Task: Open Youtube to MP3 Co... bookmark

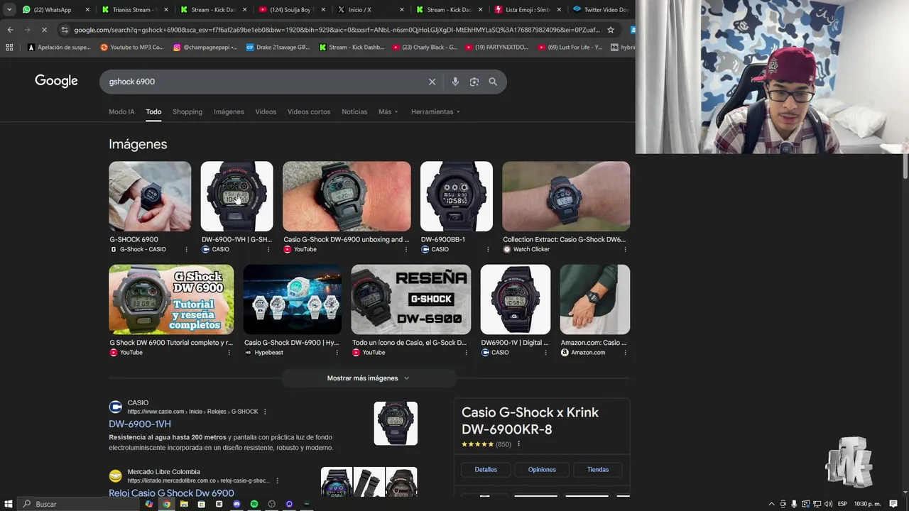Action: [132, 48]
